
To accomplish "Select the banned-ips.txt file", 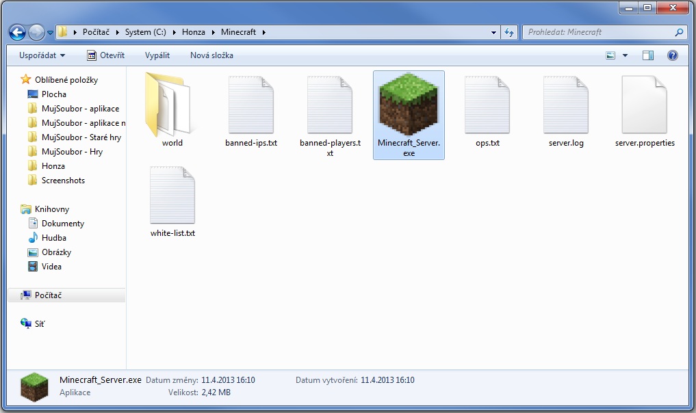I will (250, 106).
